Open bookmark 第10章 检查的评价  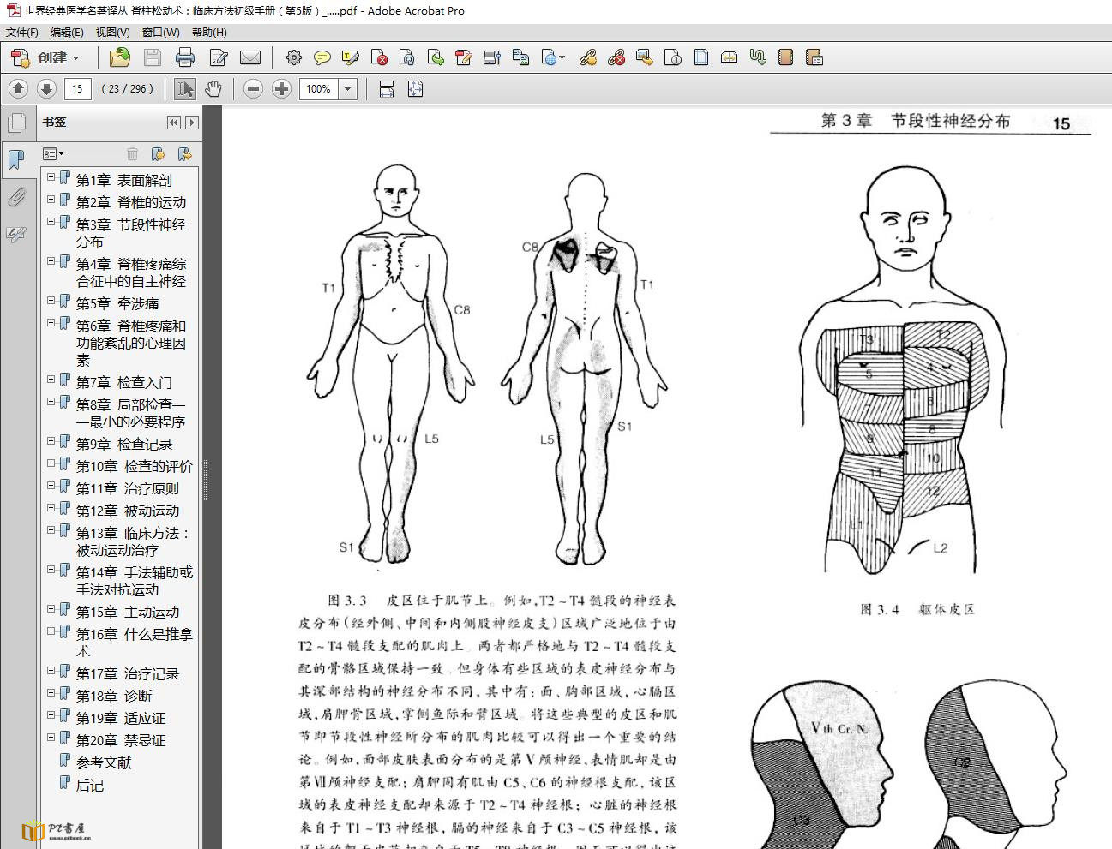[135, 467]
